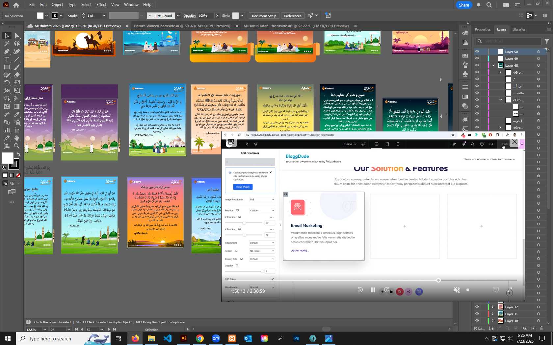Choose the Eraser tool

click(x=17, y=75)
